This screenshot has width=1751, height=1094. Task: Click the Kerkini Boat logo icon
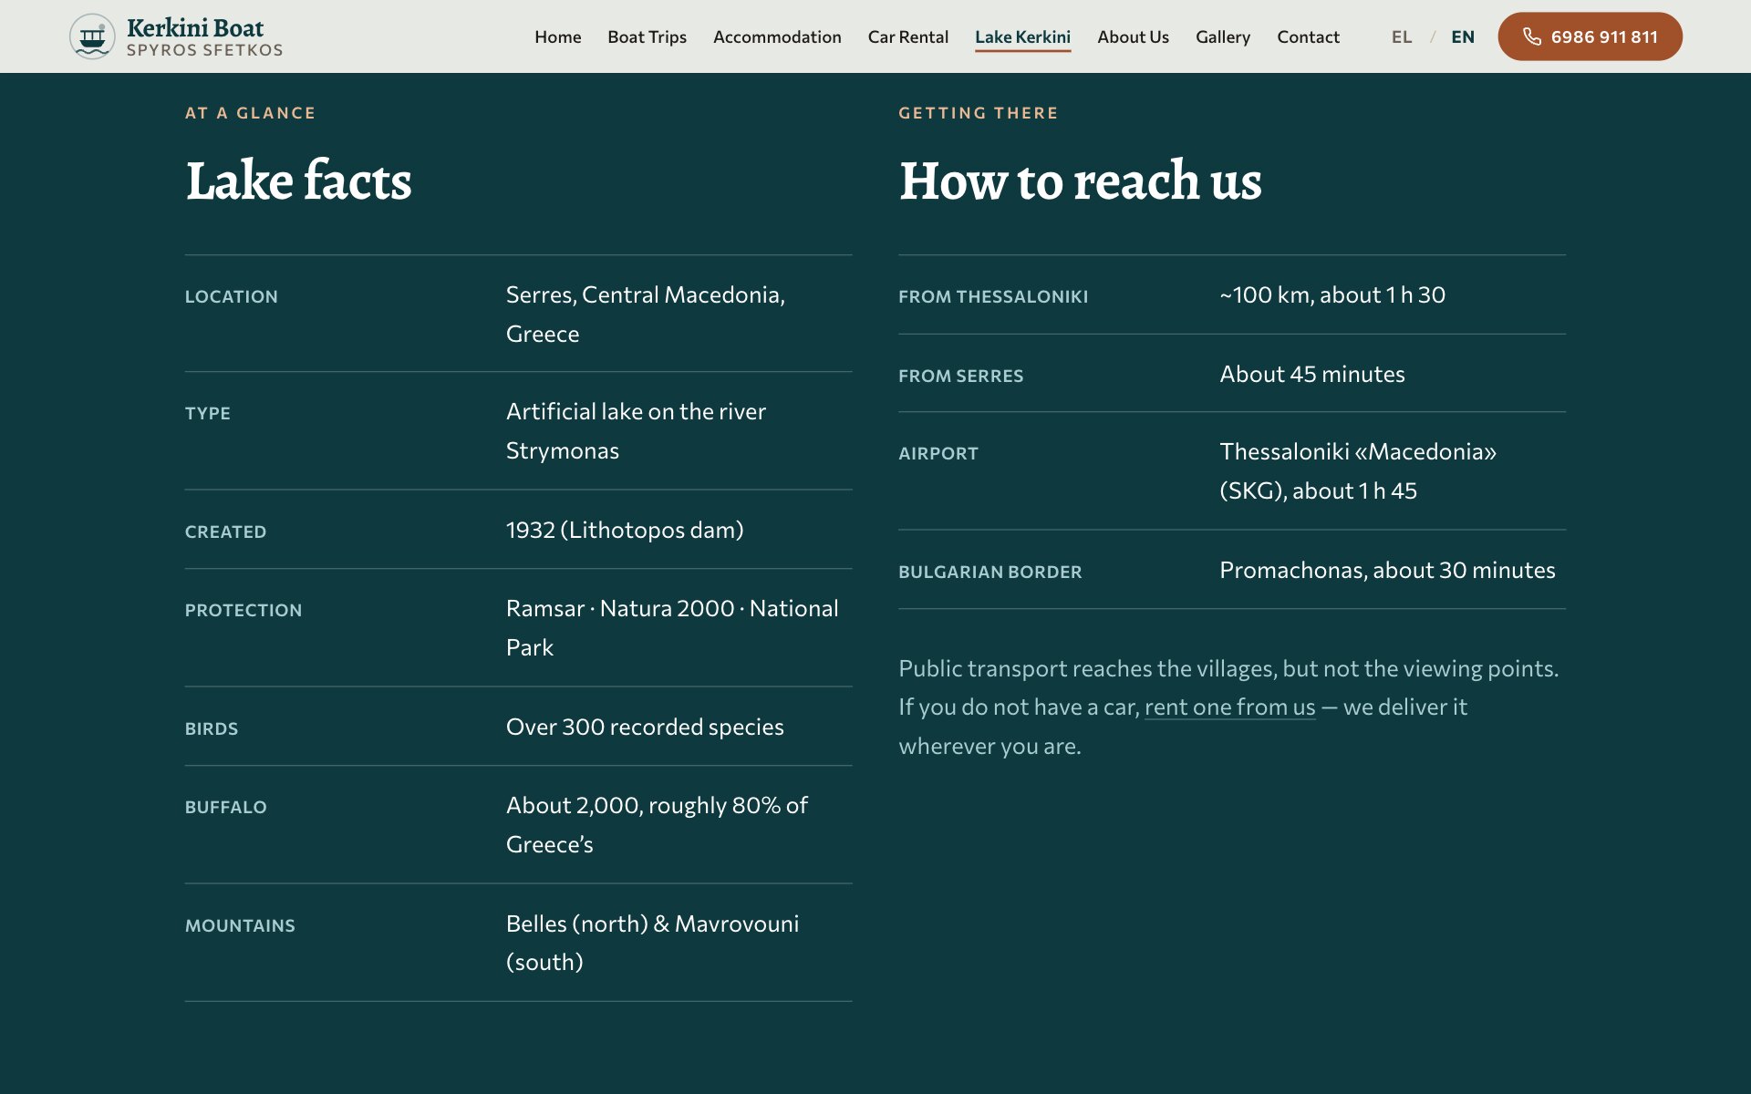92,36
